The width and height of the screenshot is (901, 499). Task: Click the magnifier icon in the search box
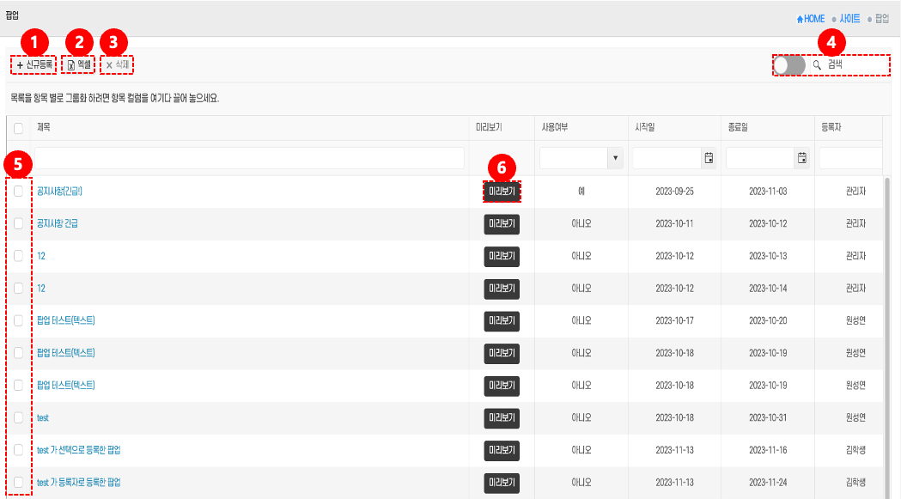817,65
